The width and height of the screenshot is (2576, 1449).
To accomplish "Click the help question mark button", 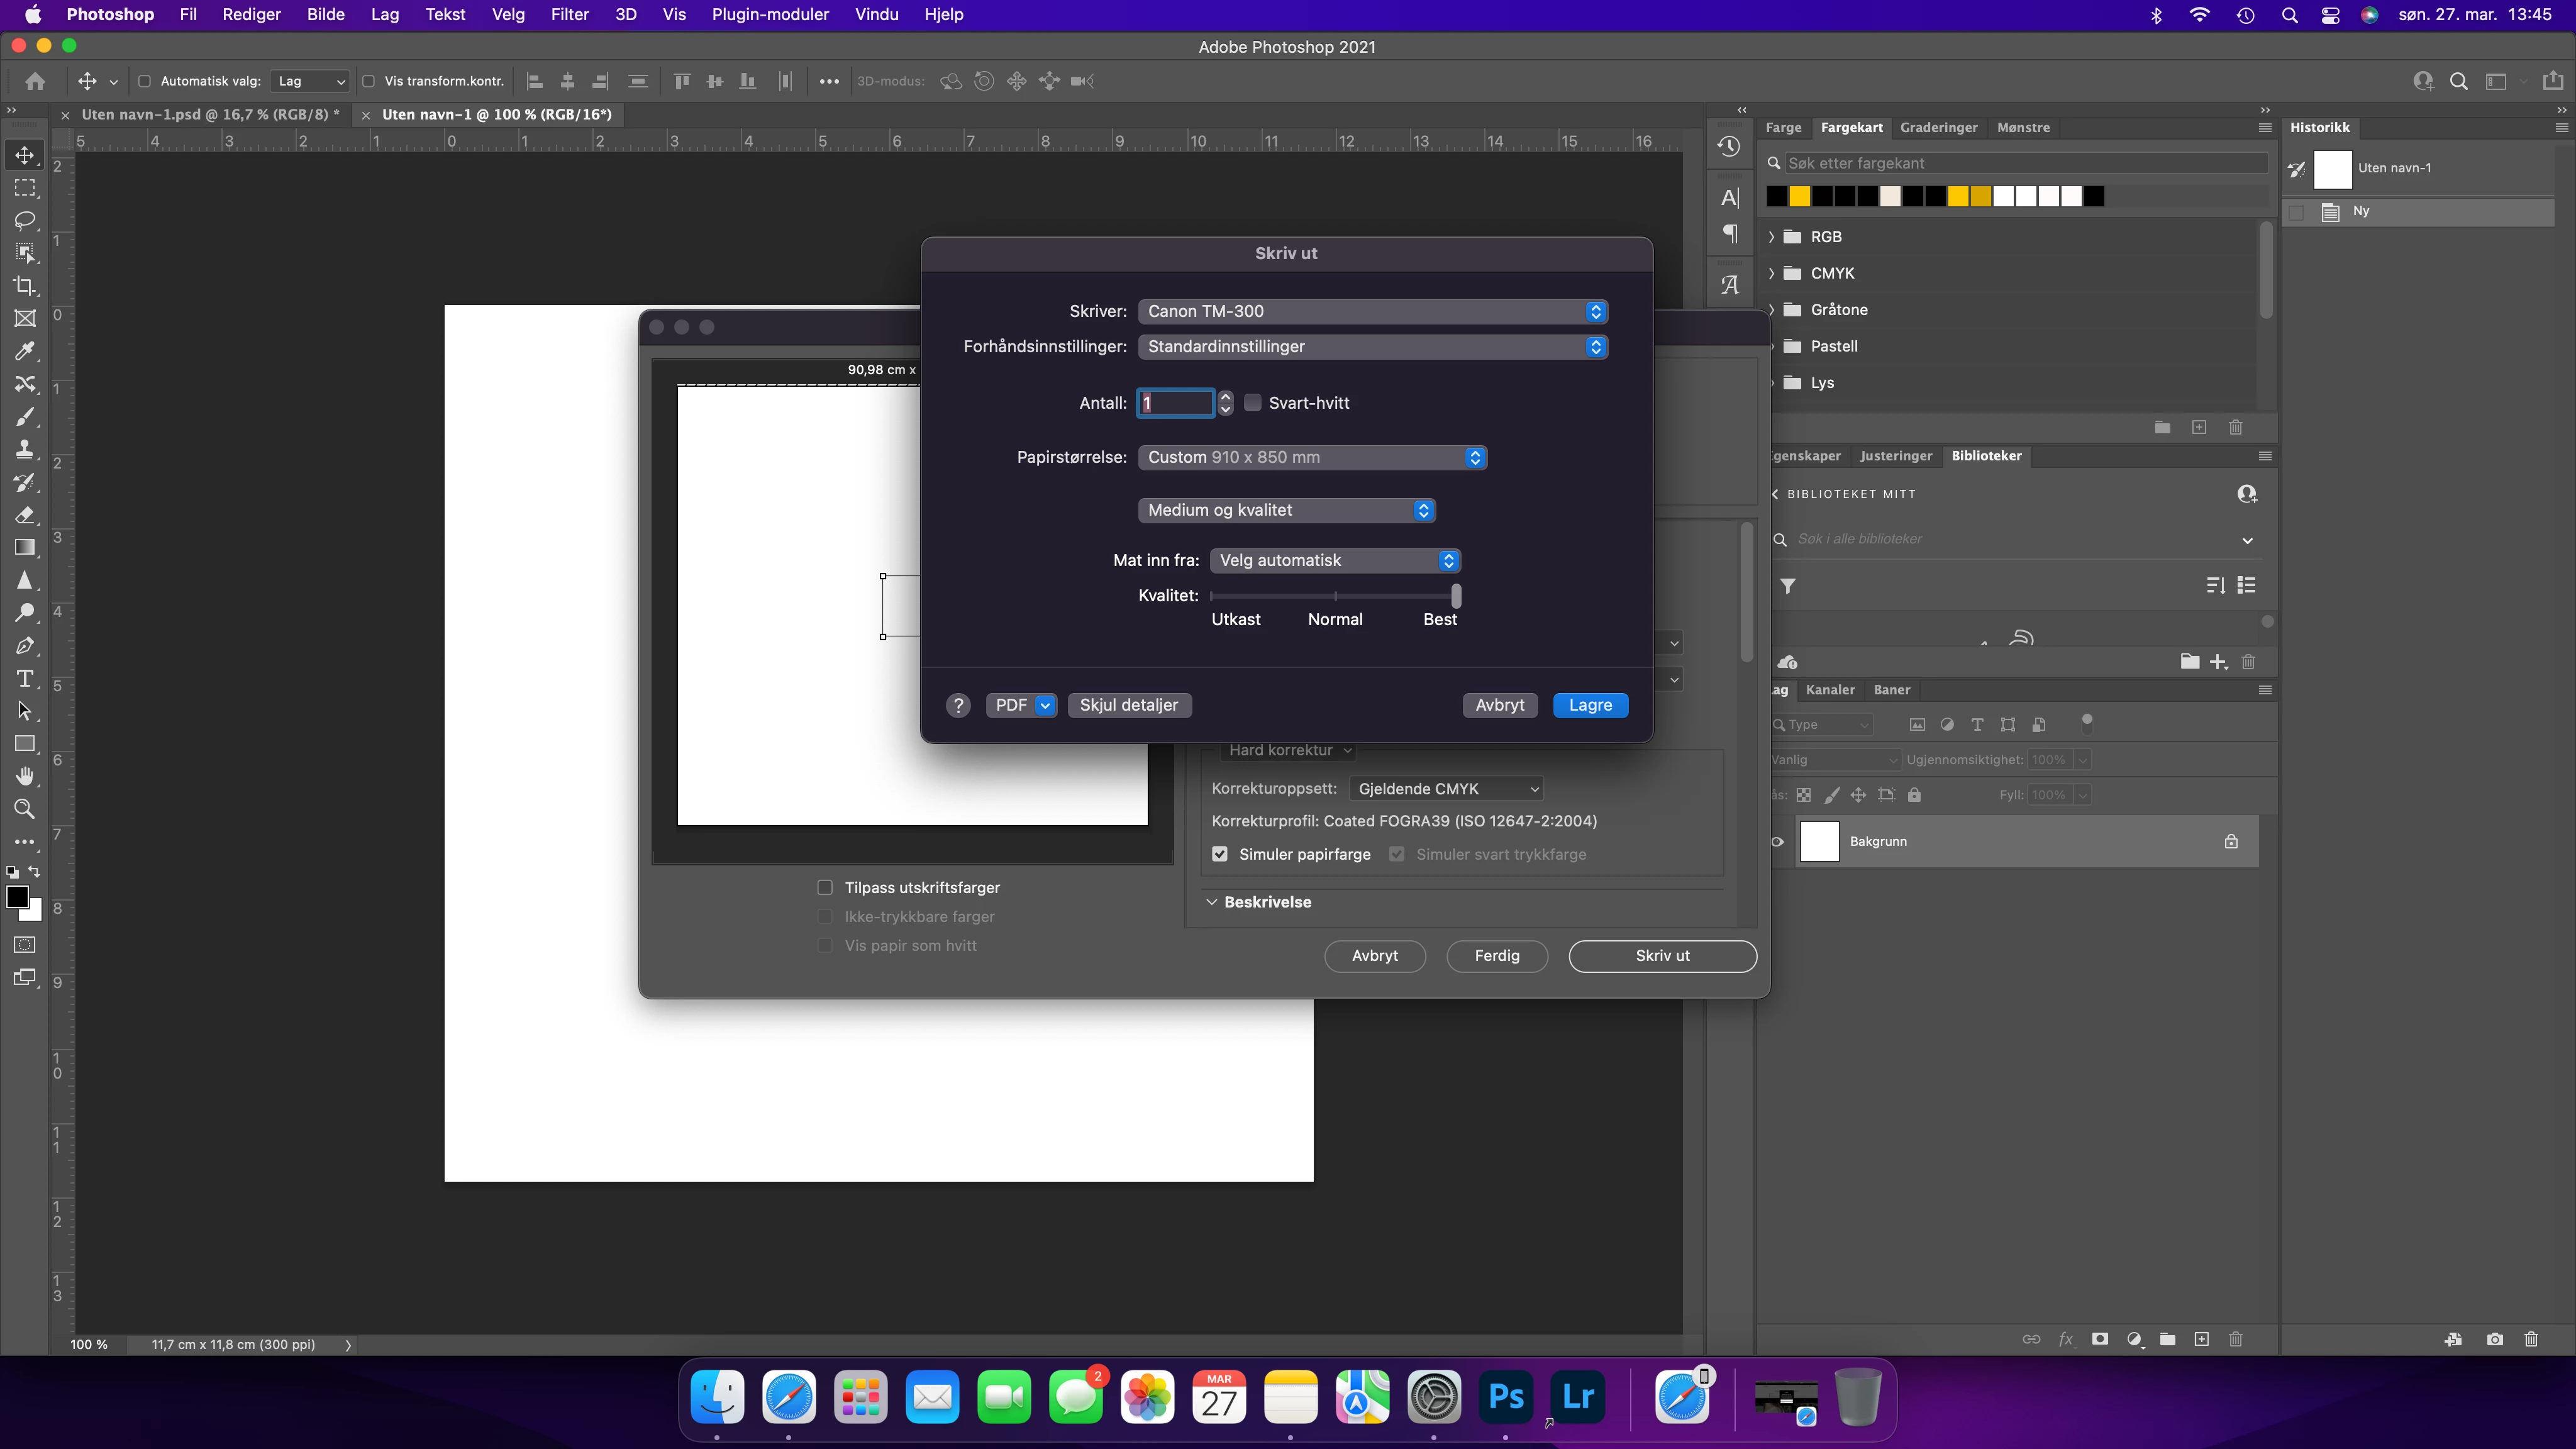I will pos(958,705).
